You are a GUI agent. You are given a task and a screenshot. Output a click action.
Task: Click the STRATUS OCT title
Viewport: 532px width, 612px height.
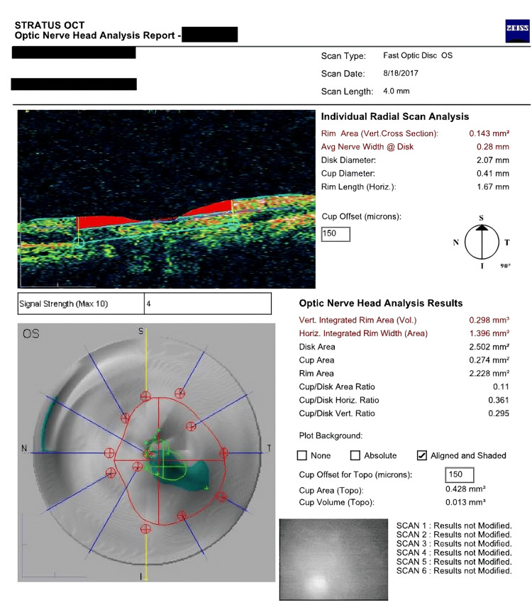[x=50, y=25]
